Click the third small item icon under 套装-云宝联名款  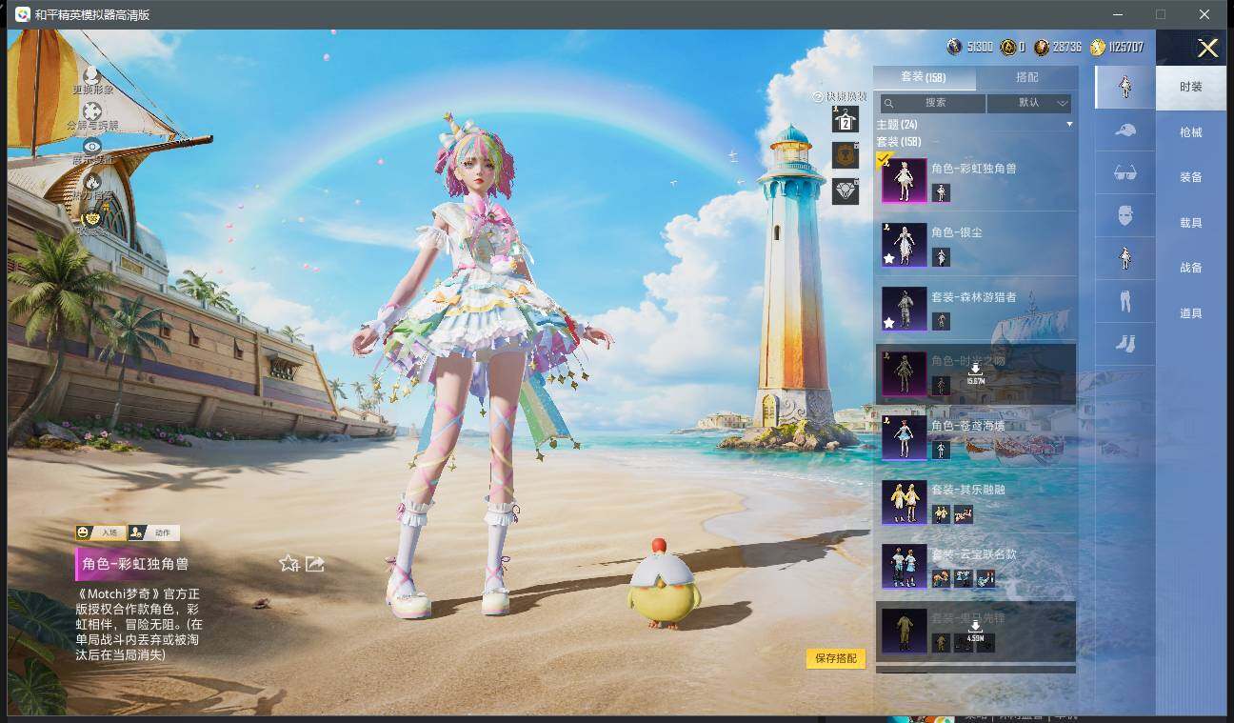[985, 578]
